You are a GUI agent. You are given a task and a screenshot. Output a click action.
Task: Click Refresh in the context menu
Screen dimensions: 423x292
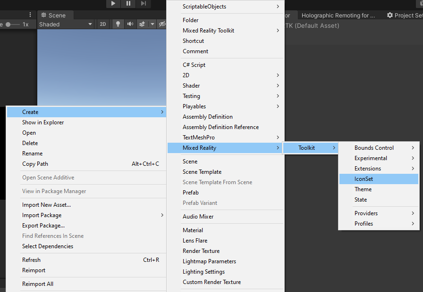click(x=31, y=260)
